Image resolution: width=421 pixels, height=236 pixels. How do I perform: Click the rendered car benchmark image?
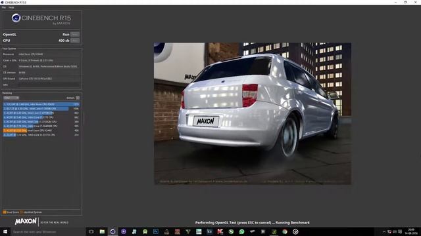pos(253,113)
